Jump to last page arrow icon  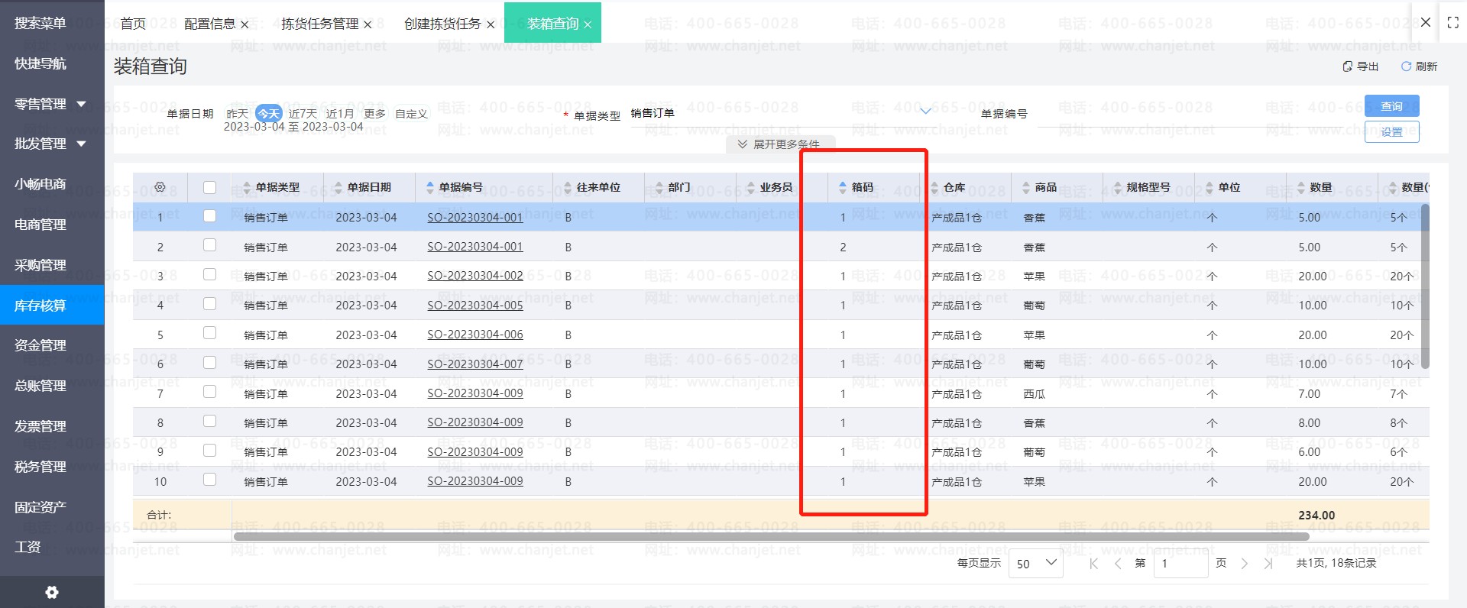tap(1268, 564)
